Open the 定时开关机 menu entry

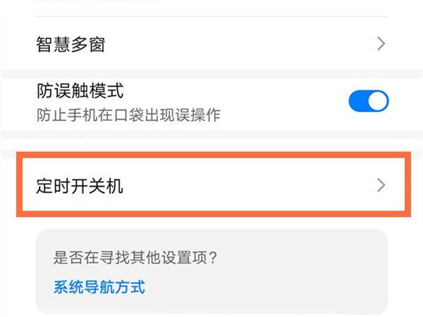[211, 186]
